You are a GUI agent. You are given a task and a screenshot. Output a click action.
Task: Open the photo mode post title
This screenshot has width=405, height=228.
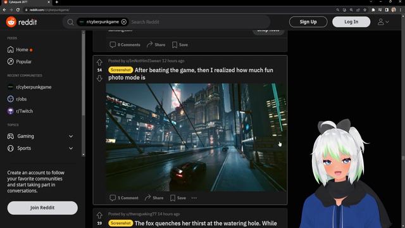pos(190,74)
